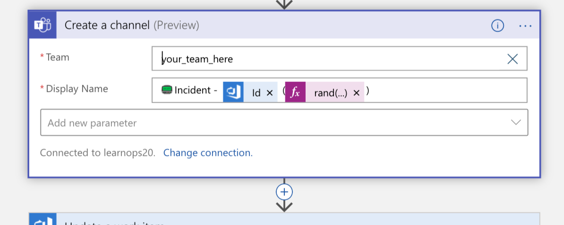Clear the Team field with the X
Screen dimensions: 564x225
coord(512,59)
